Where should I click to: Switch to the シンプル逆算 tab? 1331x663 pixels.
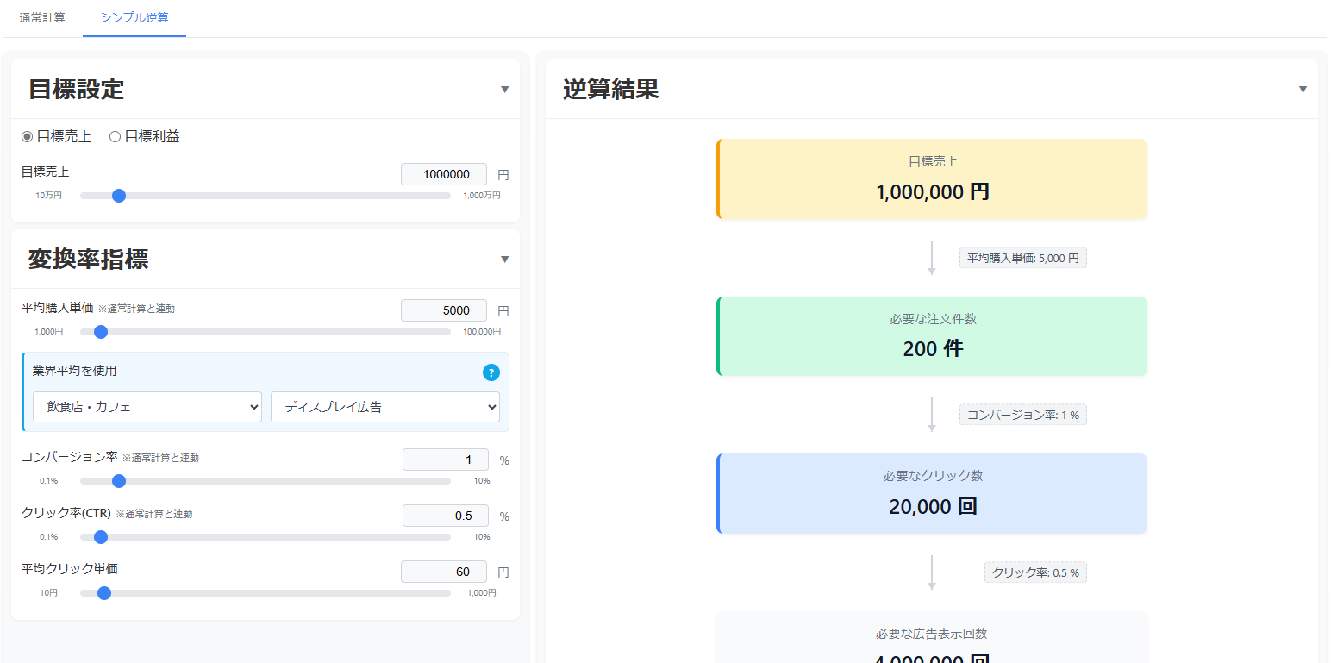click(134, 17)
